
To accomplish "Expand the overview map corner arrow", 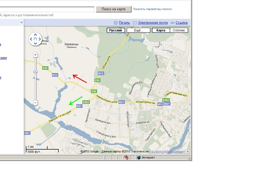I will click(188, 151).
